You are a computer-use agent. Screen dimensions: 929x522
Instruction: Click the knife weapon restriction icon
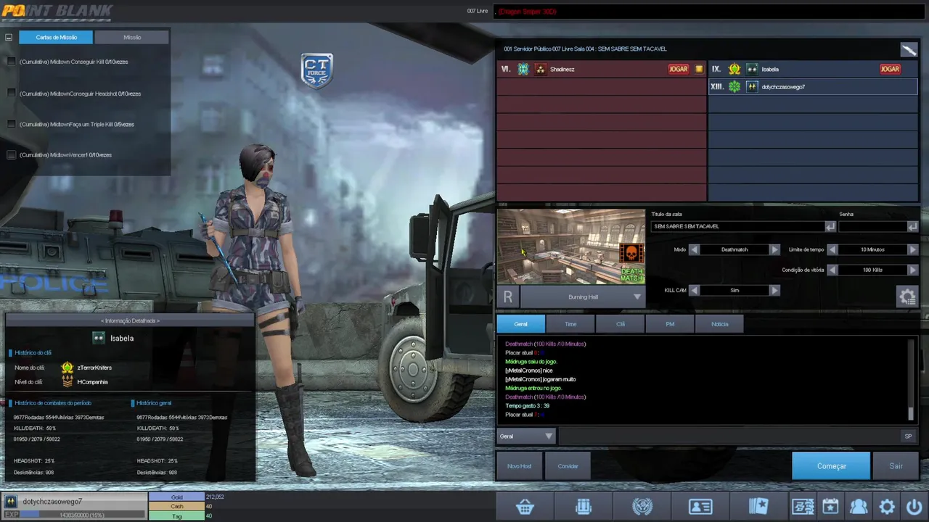tap(909, 49)
